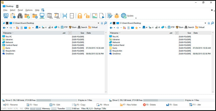Viewport: 216px width, 111px height.
Task: Open the command prompt toolbar icon
Action: 6,16
